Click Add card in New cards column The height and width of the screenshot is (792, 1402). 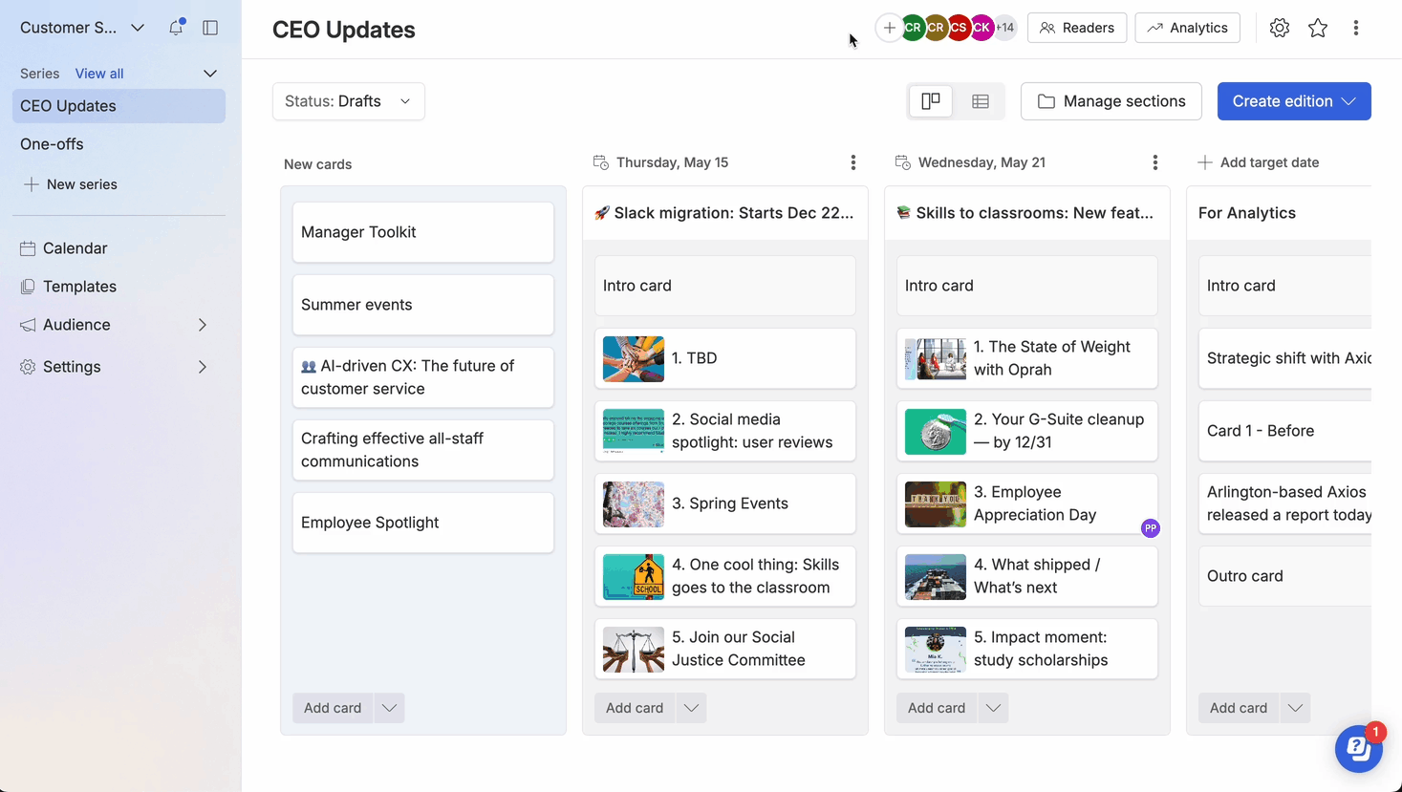(333, 708)
